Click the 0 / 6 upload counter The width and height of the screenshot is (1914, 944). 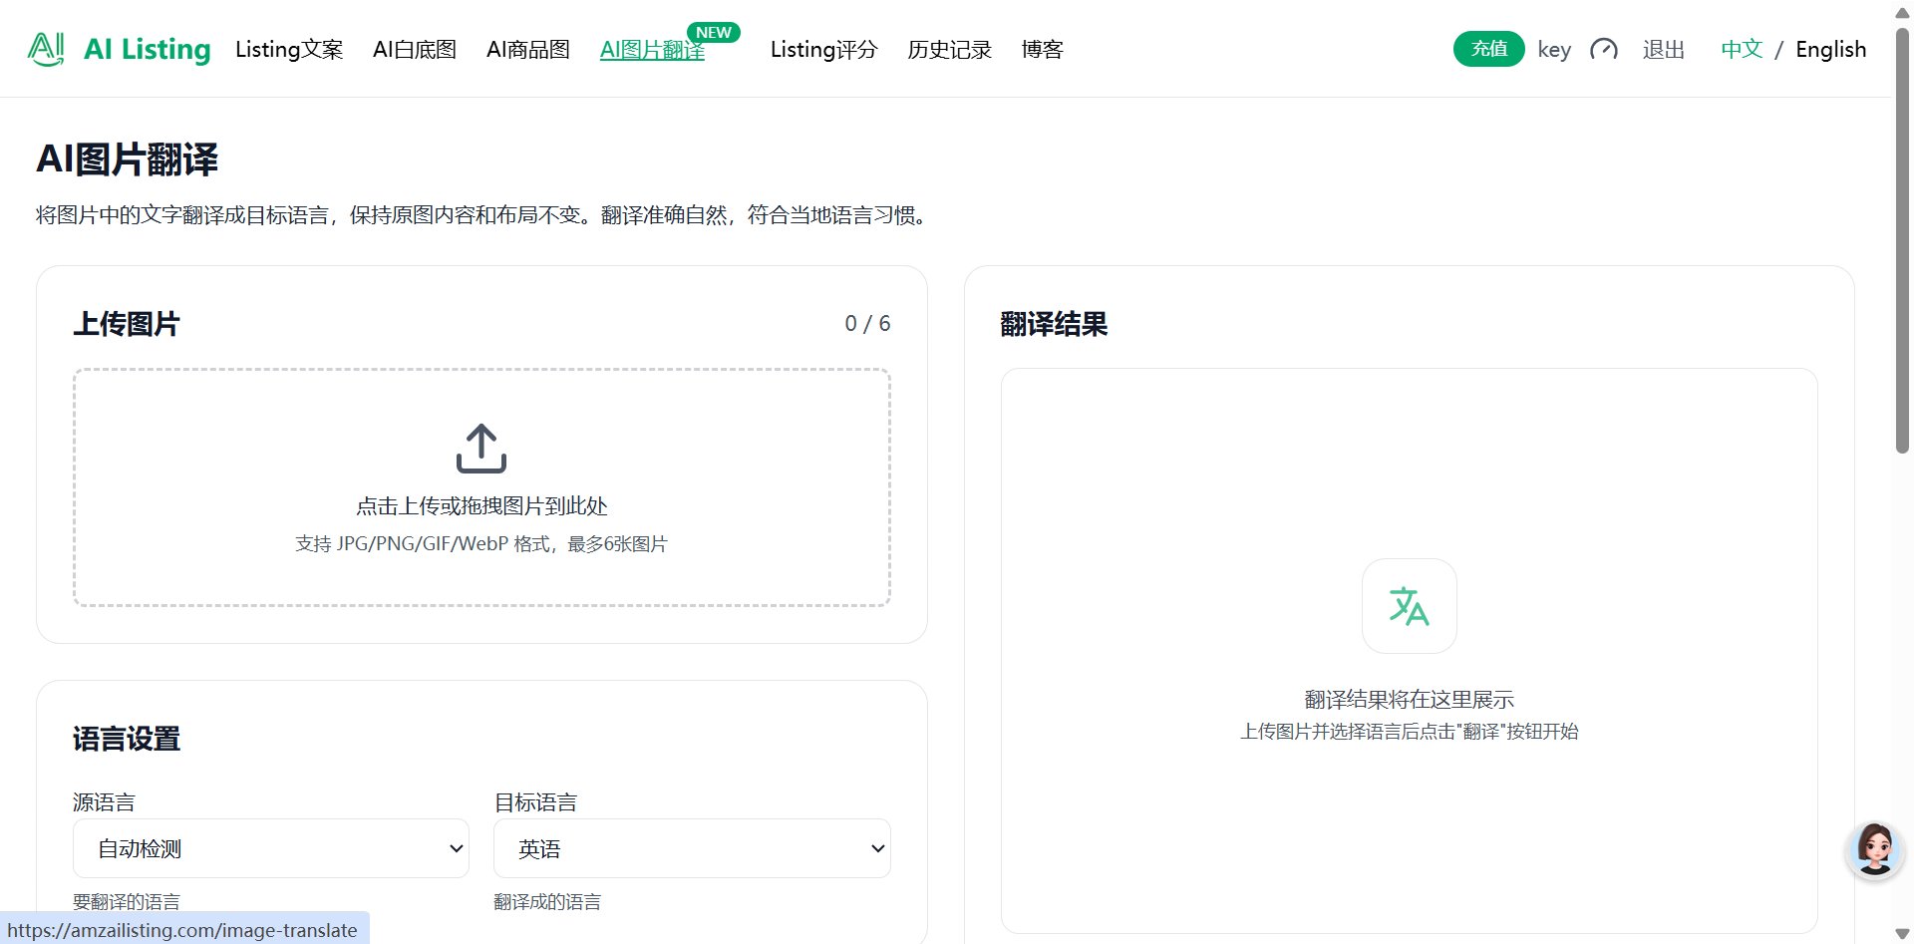pos(867,324)
